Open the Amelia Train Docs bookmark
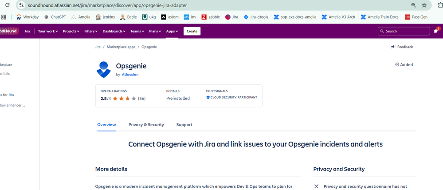Viewport: 443px width, 190px height. [380, 17]
